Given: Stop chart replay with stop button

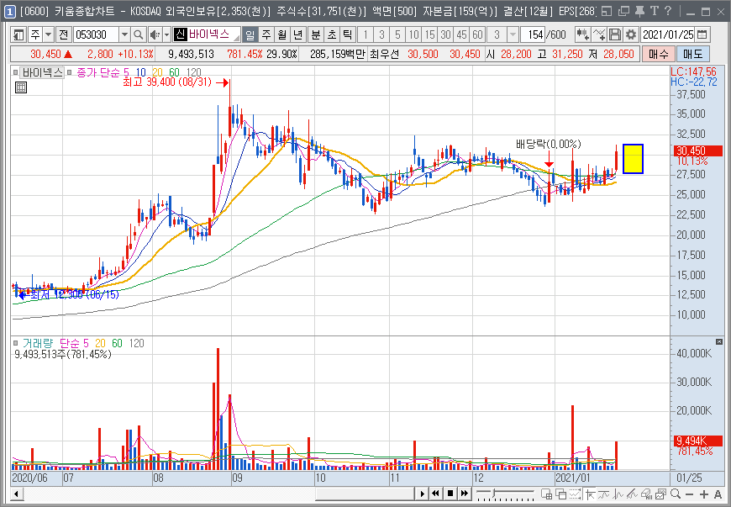Looking at the screenshot, I should 450,494.
